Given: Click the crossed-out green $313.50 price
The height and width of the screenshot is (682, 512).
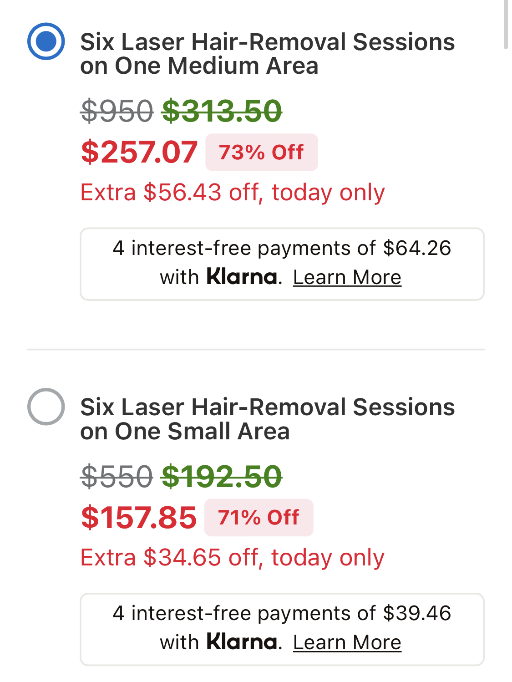Looking at the screenshot, I should tap(222, 111).
